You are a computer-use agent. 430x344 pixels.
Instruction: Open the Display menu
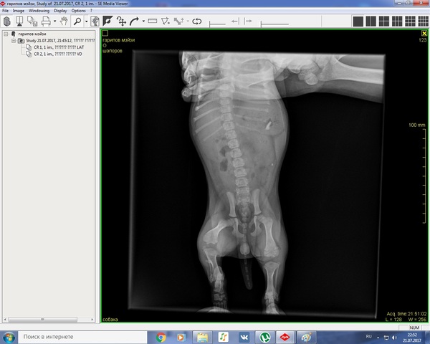pos(60,11)
